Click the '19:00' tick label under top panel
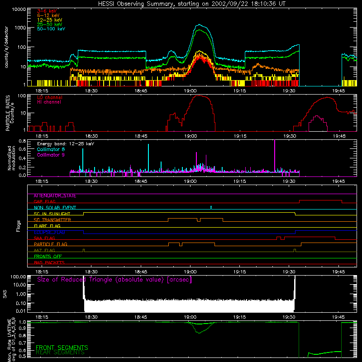The image size is (362, 362). click(190, 91)
